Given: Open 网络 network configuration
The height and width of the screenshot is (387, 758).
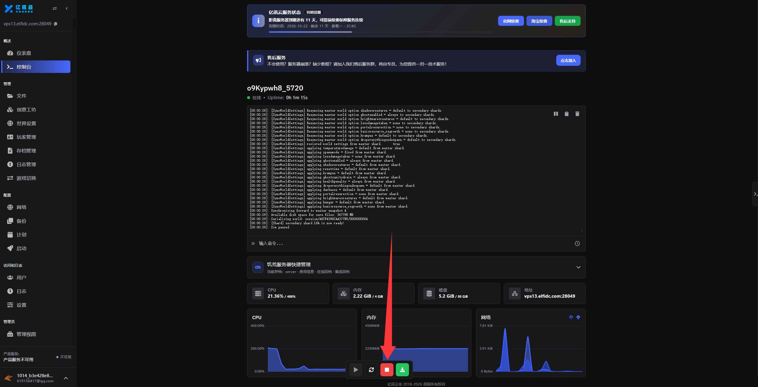Looking at the screenshot, I should 36,207.
